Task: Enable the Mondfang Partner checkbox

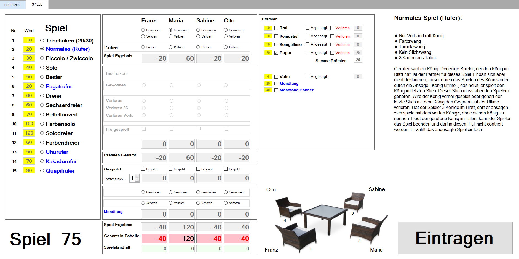Action: 276,90
